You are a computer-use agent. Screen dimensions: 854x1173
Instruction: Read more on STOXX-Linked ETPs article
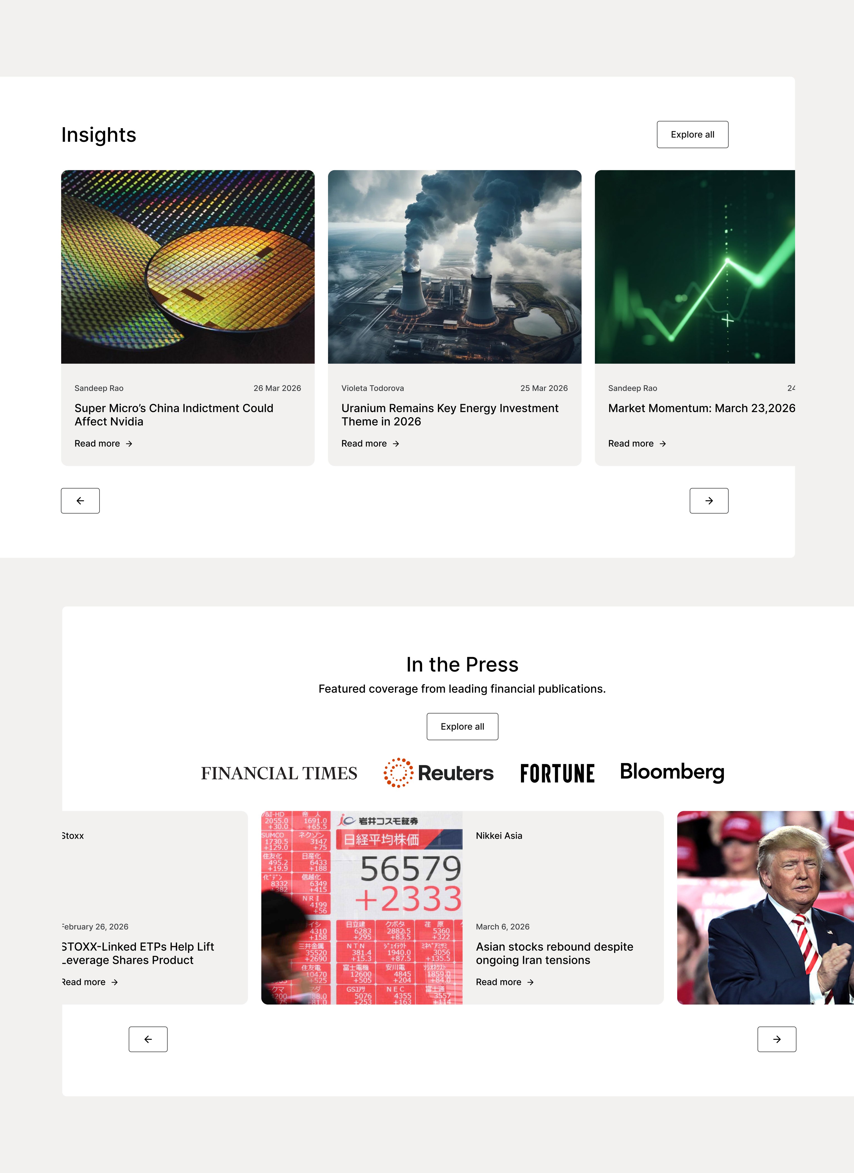point(90,982)
